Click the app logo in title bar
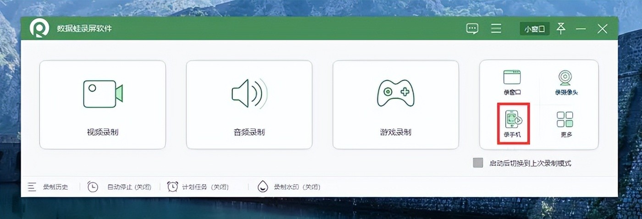 pyautogui.click(x=39, y=28)
